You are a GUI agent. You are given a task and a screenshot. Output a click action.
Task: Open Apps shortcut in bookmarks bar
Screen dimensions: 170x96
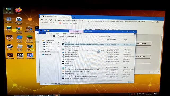(44, 23)
